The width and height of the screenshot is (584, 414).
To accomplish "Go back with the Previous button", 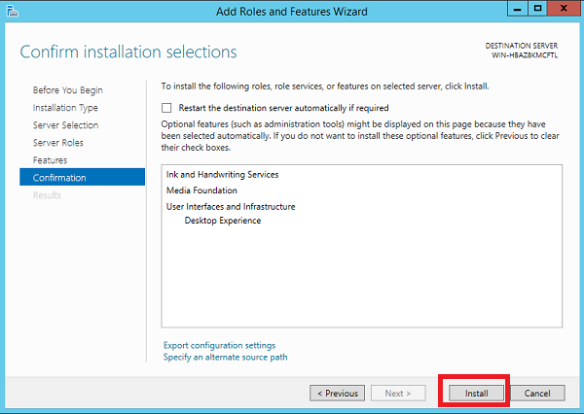I will pos(337,394).
